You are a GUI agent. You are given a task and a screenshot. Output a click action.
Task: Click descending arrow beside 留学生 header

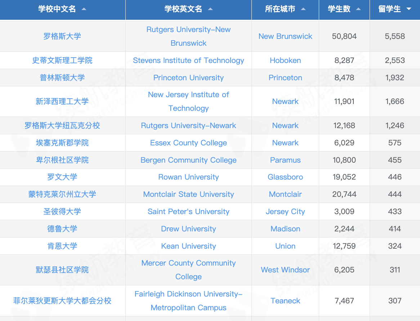409,9
